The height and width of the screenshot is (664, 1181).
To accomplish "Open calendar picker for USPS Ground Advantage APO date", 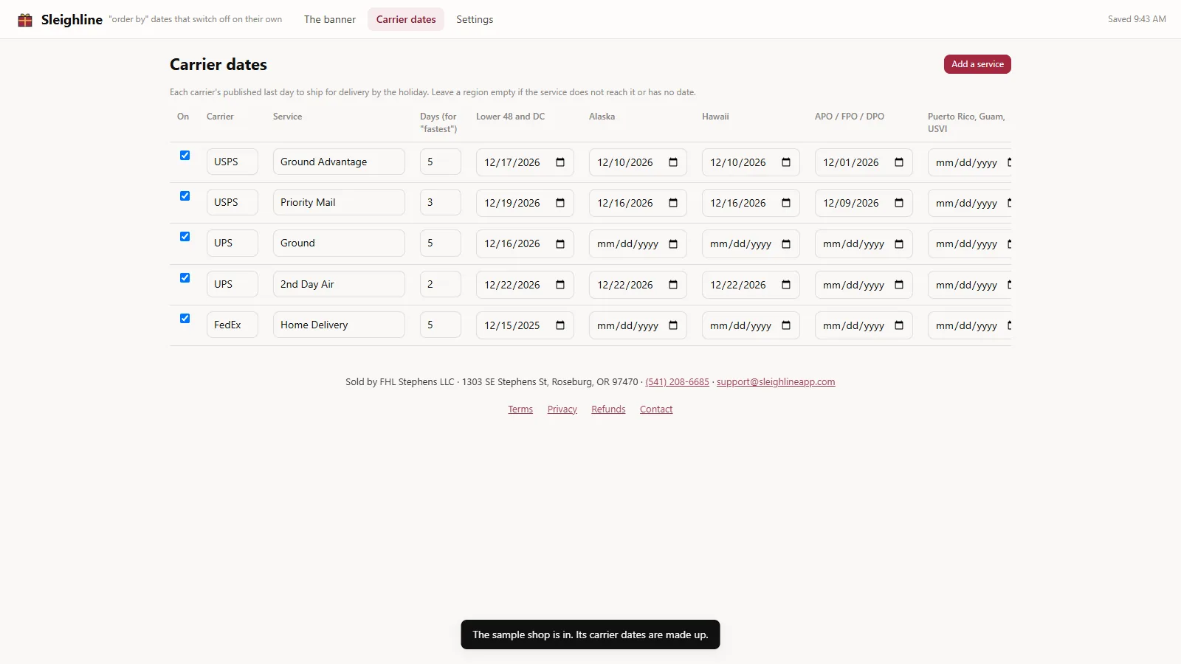I will (x=899, y=162).
